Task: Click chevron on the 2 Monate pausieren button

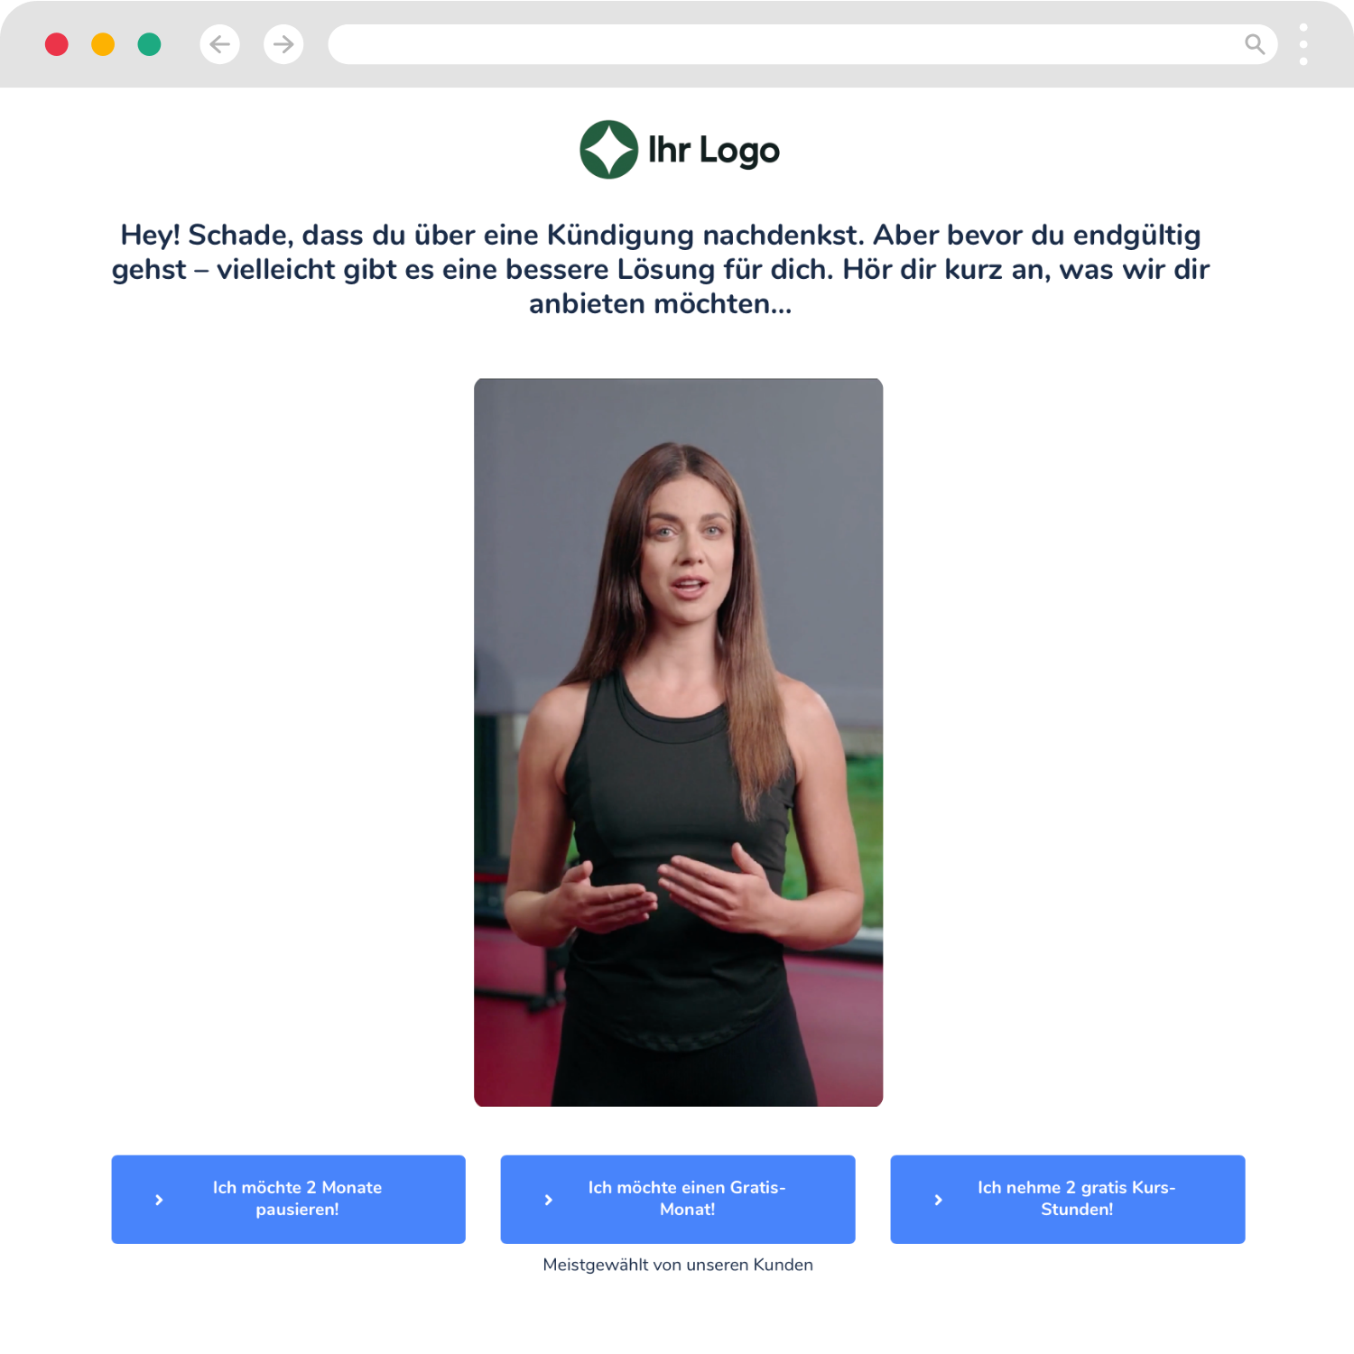Action: pos(159,1200)
